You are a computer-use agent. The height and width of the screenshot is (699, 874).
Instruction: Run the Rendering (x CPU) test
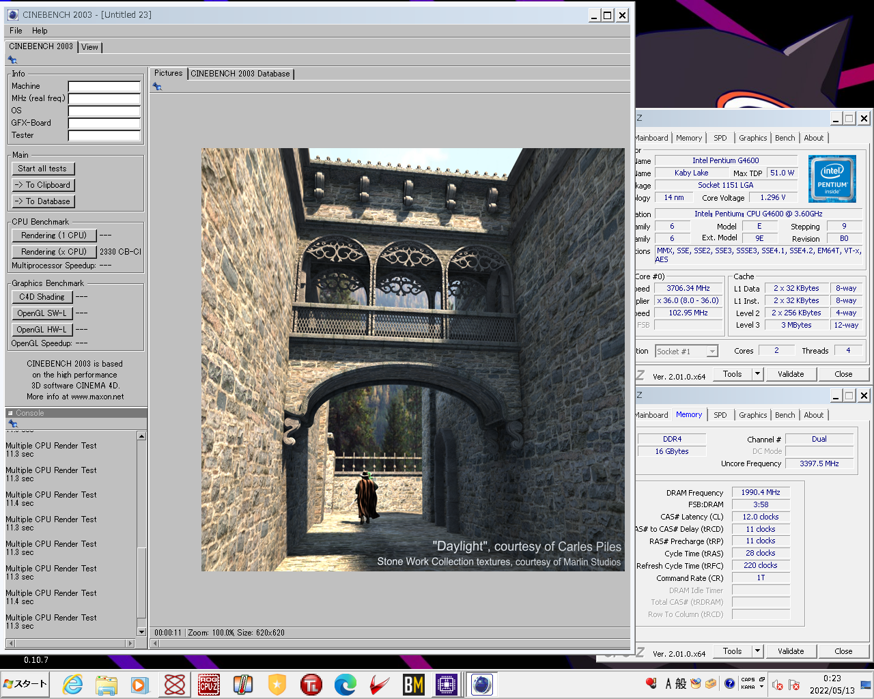tap(54, 252)
